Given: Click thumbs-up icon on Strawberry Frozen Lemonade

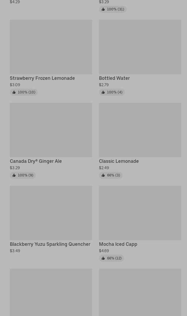Looking at the screenshot, I should click(14, 92).
